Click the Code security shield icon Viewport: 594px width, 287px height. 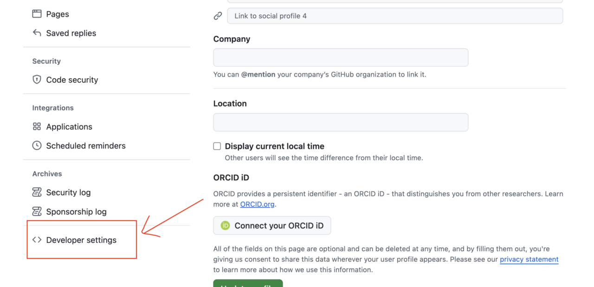[x=37, y=79]
